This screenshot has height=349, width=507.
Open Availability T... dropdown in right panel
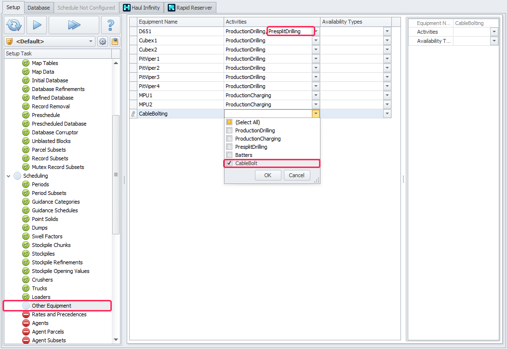point(494,41)
